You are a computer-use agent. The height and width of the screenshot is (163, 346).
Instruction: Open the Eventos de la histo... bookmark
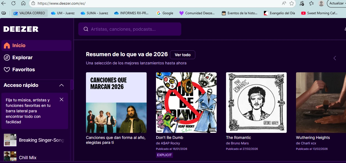(x=240, y=13)
